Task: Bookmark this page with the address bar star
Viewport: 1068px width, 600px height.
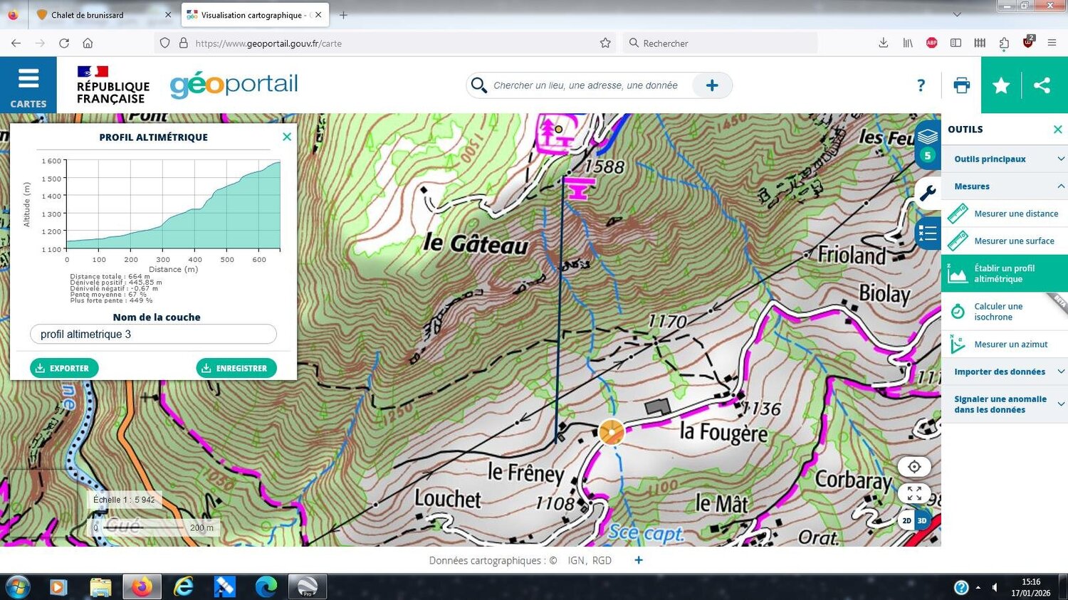Action: [605, 43]
